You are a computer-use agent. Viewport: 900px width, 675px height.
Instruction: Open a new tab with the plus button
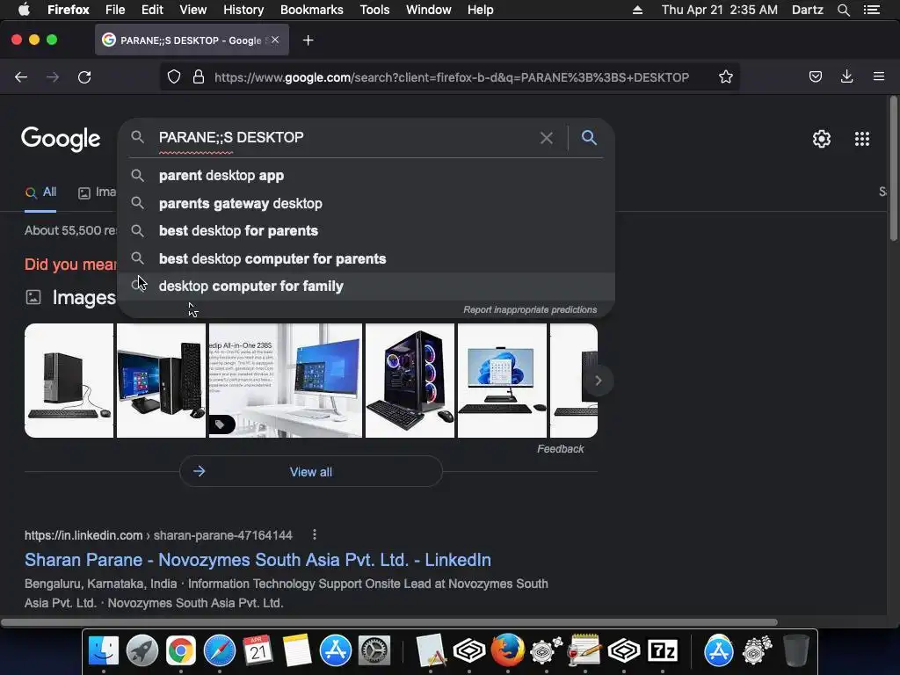click(308, 40)
